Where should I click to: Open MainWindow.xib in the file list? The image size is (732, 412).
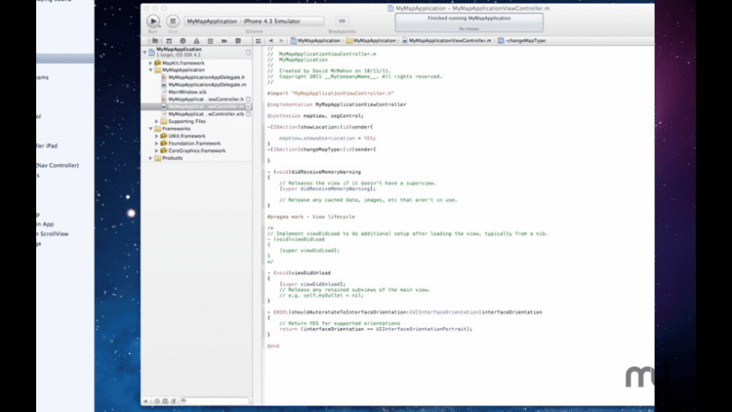coord(188,92)
